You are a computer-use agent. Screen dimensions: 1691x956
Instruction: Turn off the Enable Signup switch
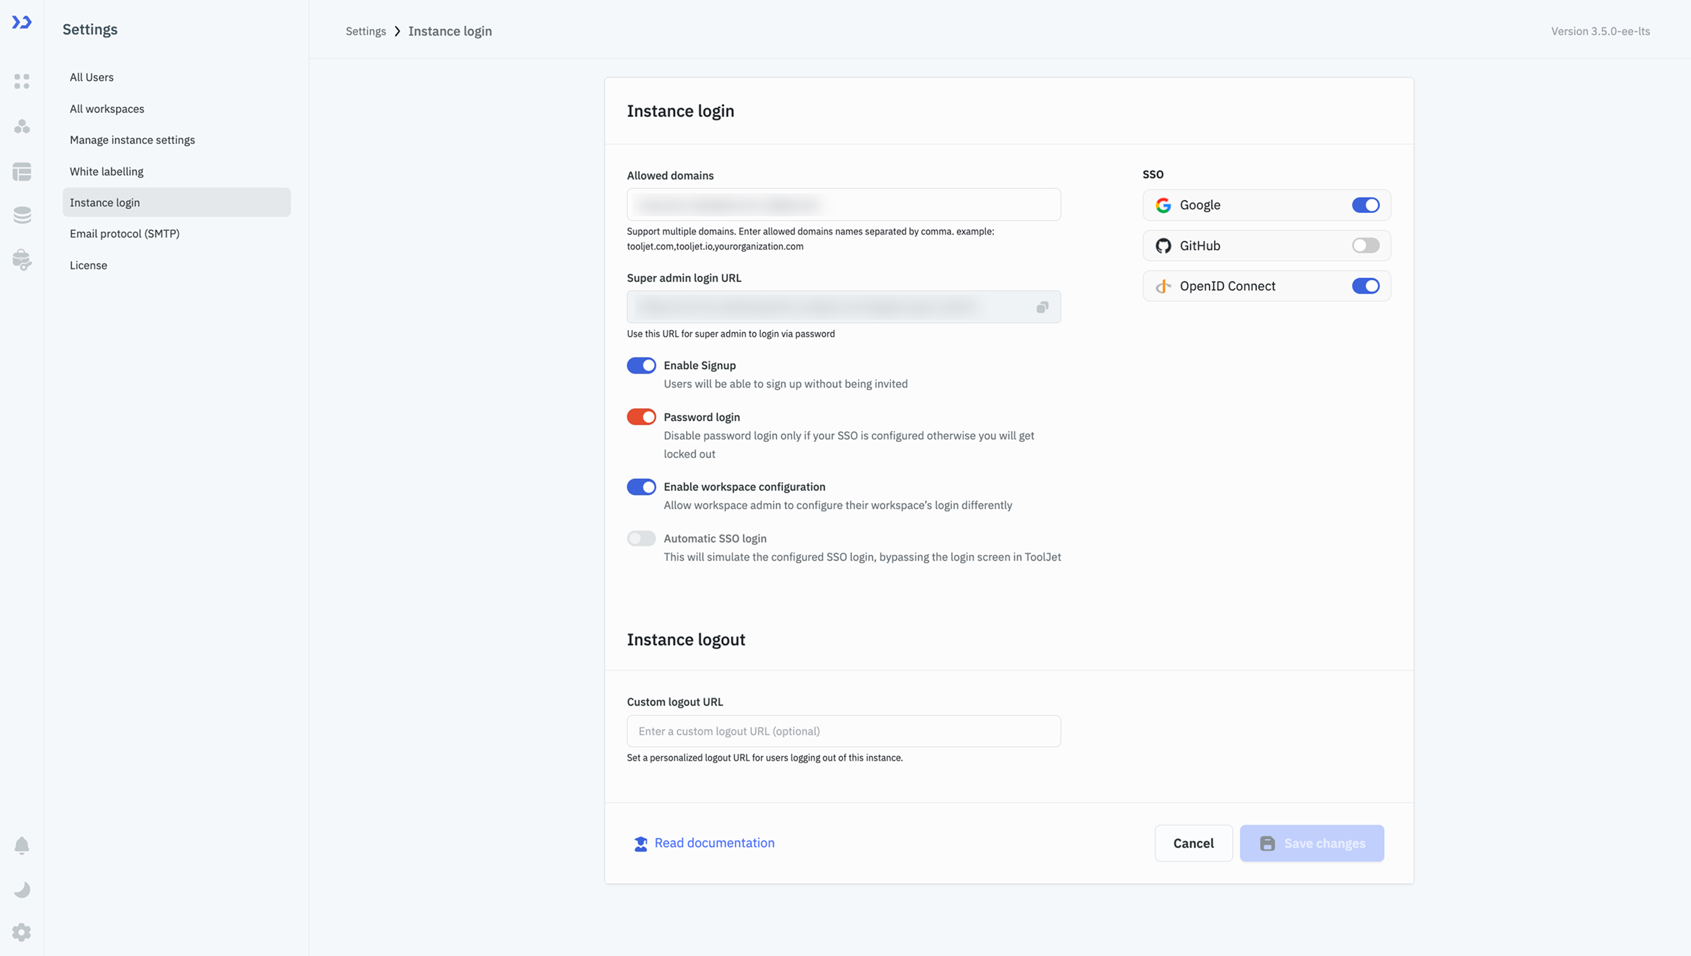(x=641, y=365)
